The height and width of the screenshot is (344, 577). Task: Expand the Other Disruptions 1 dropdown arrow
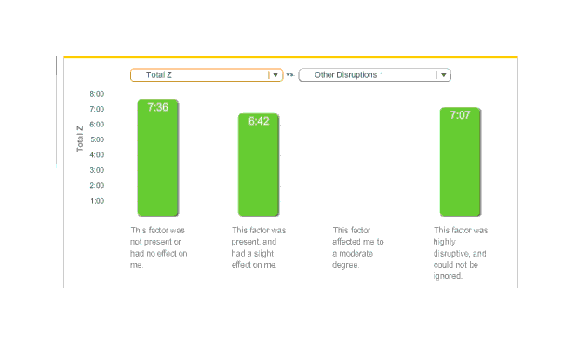443,75
